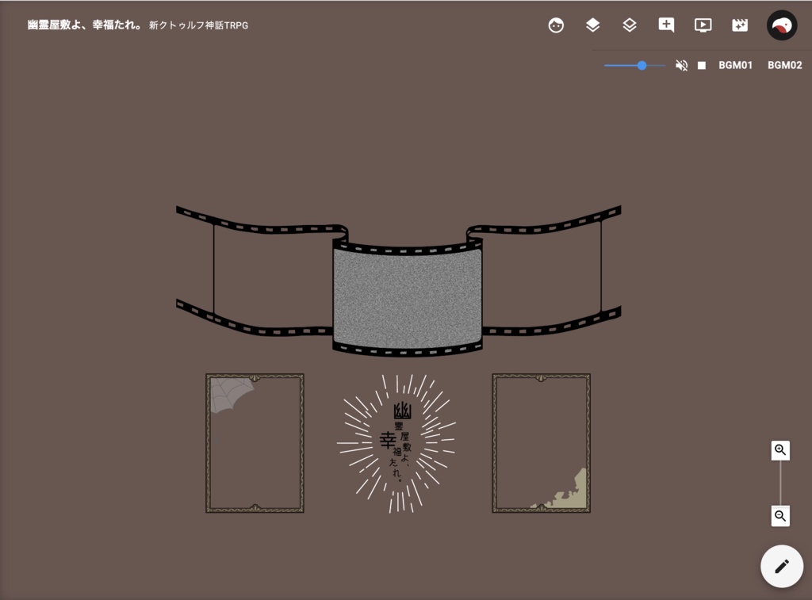Click the volume slider handle
Screen dimensions: 812x600
[642, 65]
